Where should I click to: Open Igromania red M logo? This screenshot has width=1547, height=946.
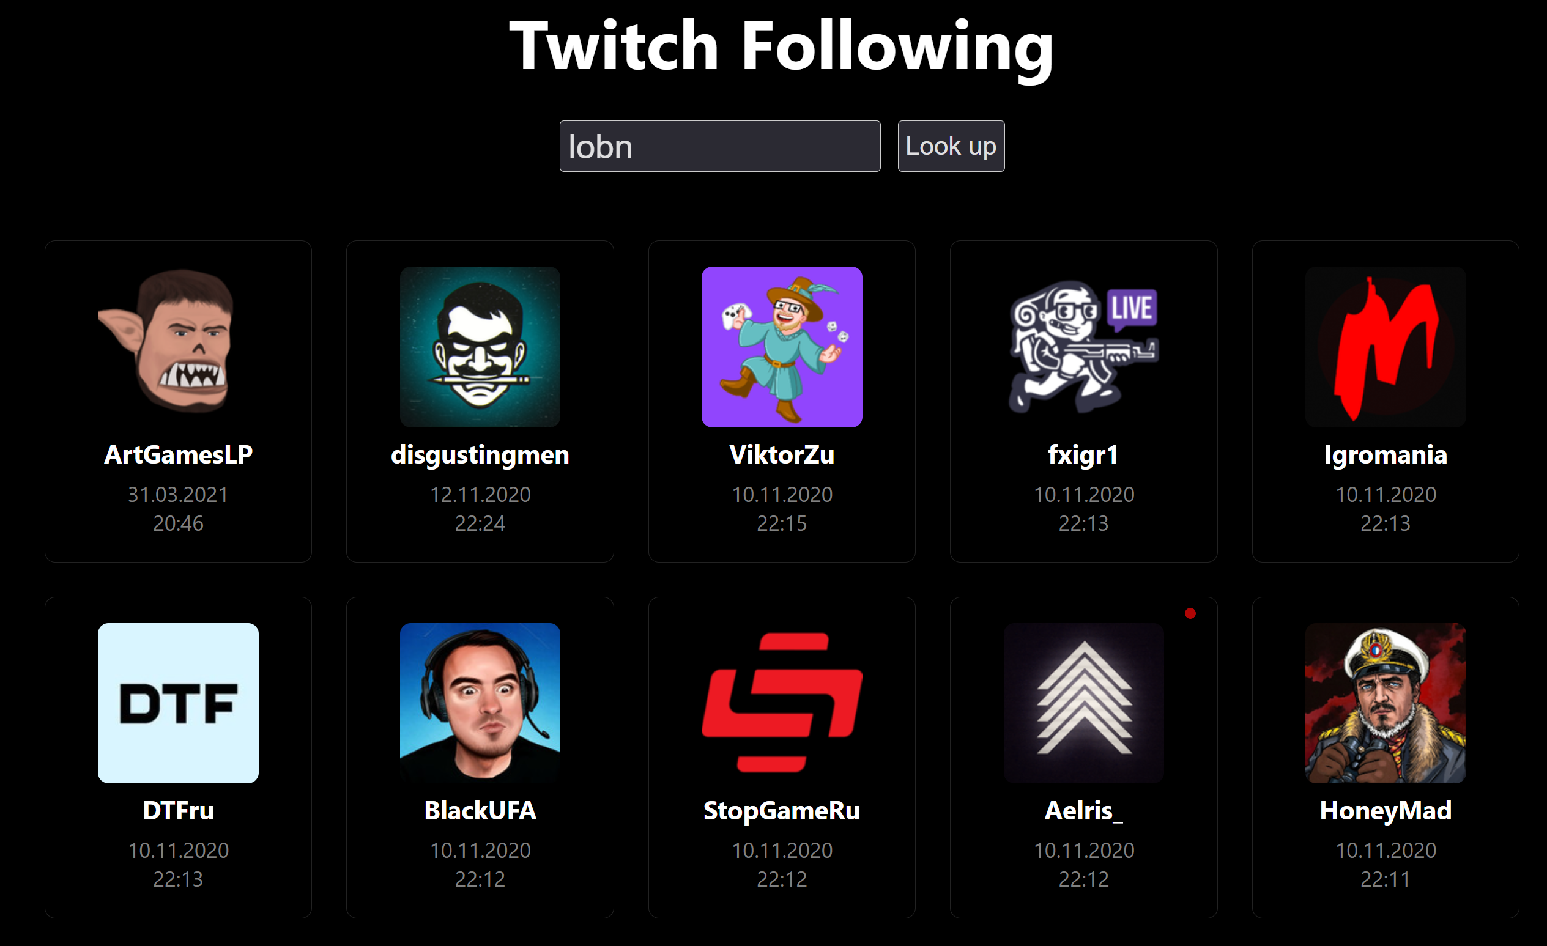coord(1385,347)
